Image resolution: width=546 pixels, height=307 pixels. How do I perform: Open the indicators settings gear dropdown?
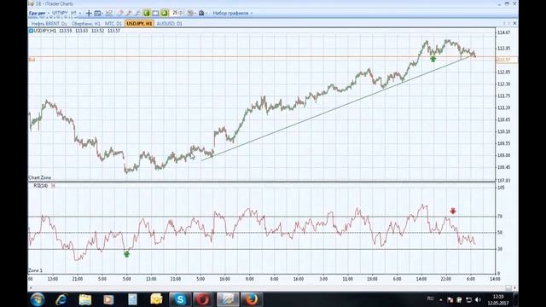(191, 14)
